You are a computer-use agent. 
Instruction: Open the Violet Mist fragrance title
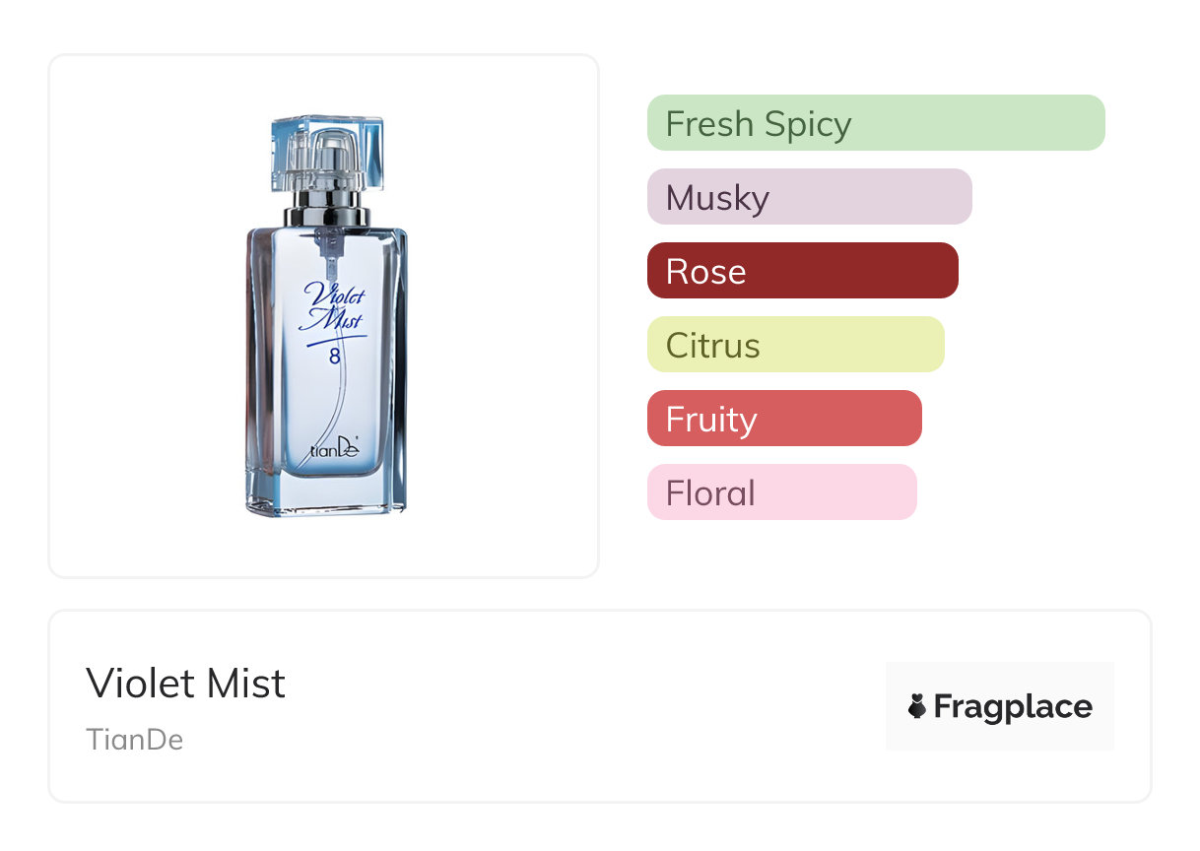tap(186, 684)
